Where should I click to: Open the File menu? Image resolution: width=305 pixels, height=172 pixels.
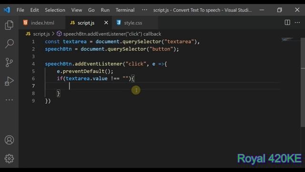pyautogui.click(x=20, y=10)
